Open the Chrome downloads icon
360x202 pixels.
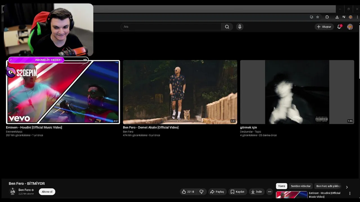(x=337, y=17)
